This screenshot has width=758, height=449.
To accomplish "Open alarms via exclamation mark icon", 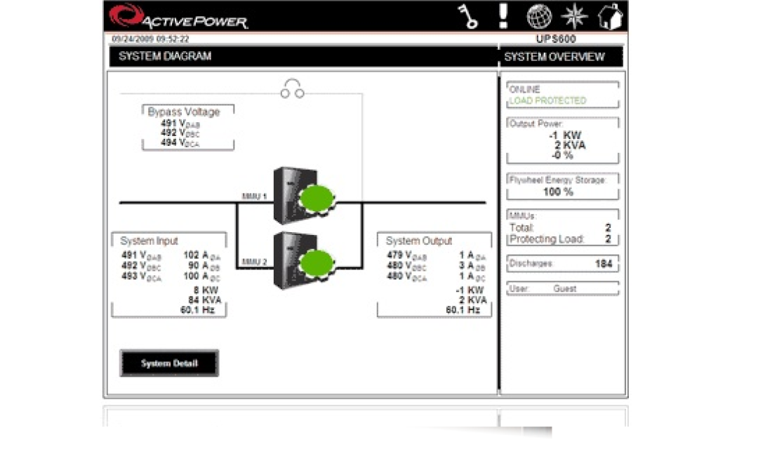I will tap(503, 16).
